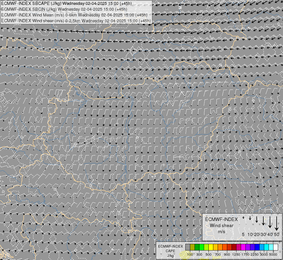Click the '900' tick label on CAPE scale
This screenshot has width=283, height=260.
coord(227,255)
